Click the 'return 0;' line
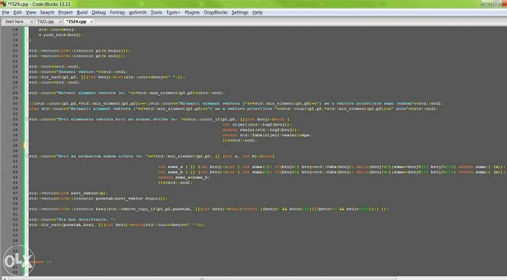 pyautogui.click(x=40, y=262)
